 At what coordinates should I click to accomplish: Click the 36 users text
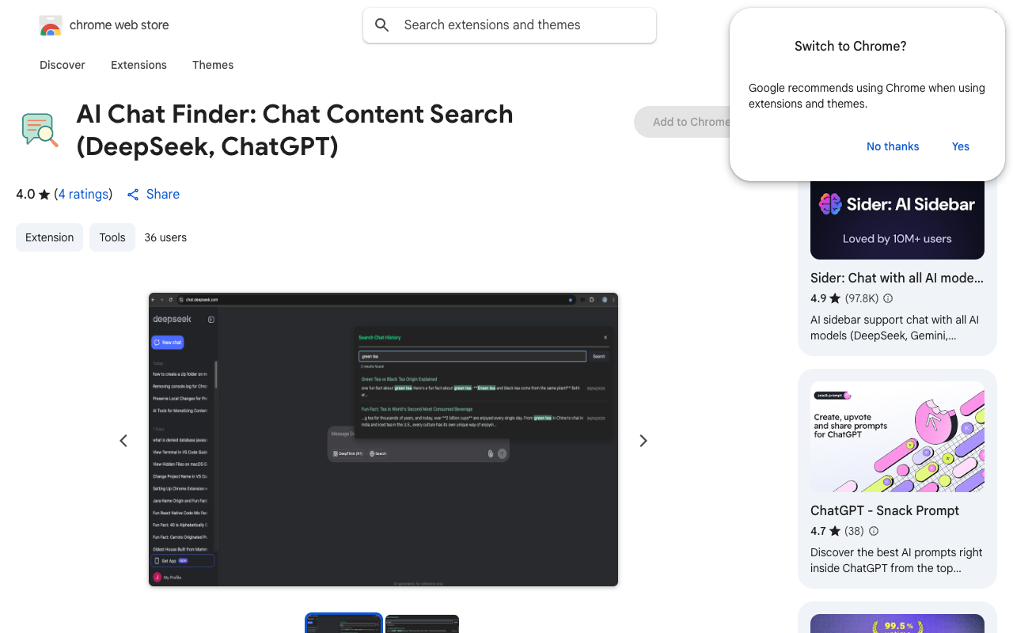pyautogui.click(x=165, y=237)
